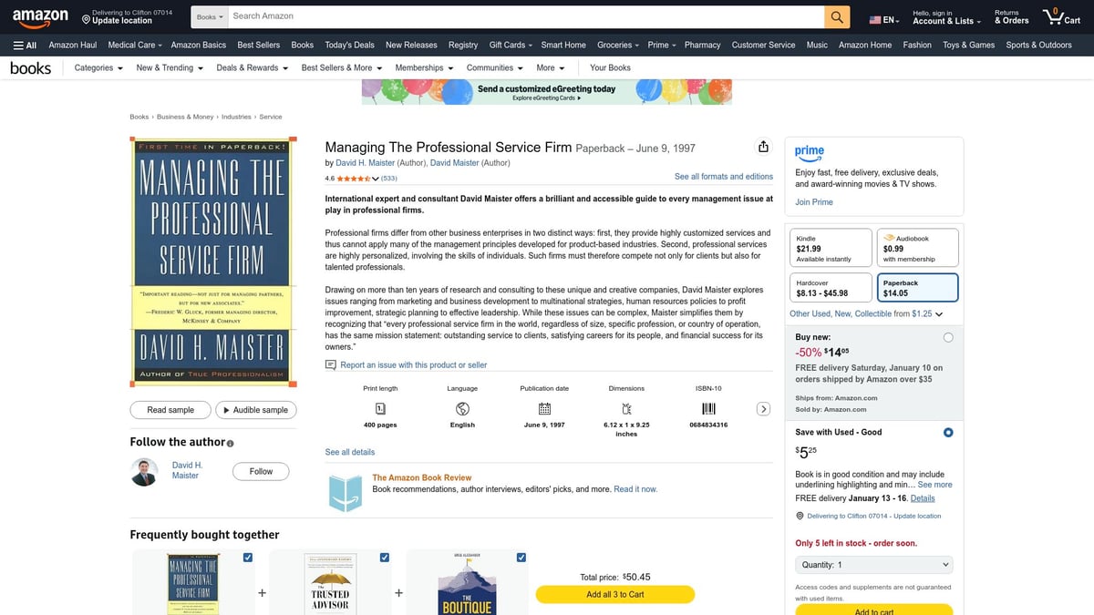The image size is (1094, 615).
Task: Click the Add all 3 to Cart button
Action: pyautogui.click(x=614, y=594)
